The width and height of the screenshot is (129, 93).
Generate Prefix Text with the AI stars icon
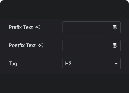point(38,27)
